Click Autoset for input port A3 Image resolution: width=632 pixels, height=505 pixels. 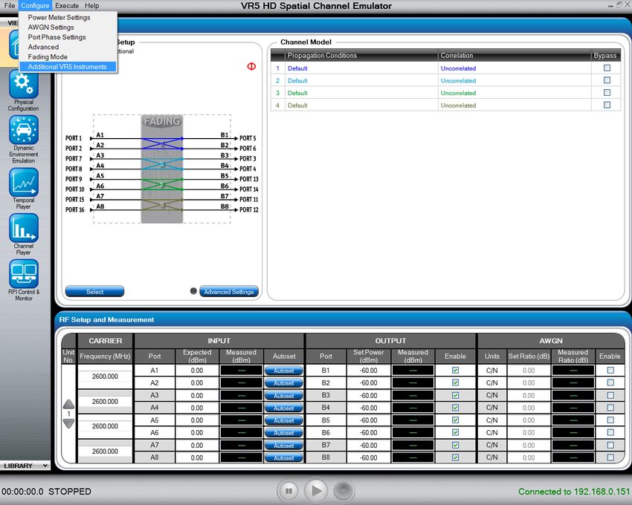point(284,396)
